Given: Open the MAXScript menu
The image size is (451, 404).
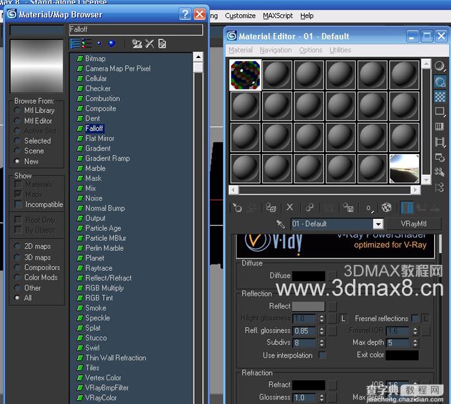Looking at the screenshot, I should click(278, 15).
